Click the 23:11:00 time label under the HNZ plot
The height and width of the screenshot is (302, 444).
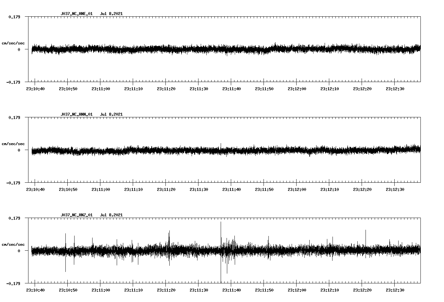pyautogui.click(x=101, y=290)
